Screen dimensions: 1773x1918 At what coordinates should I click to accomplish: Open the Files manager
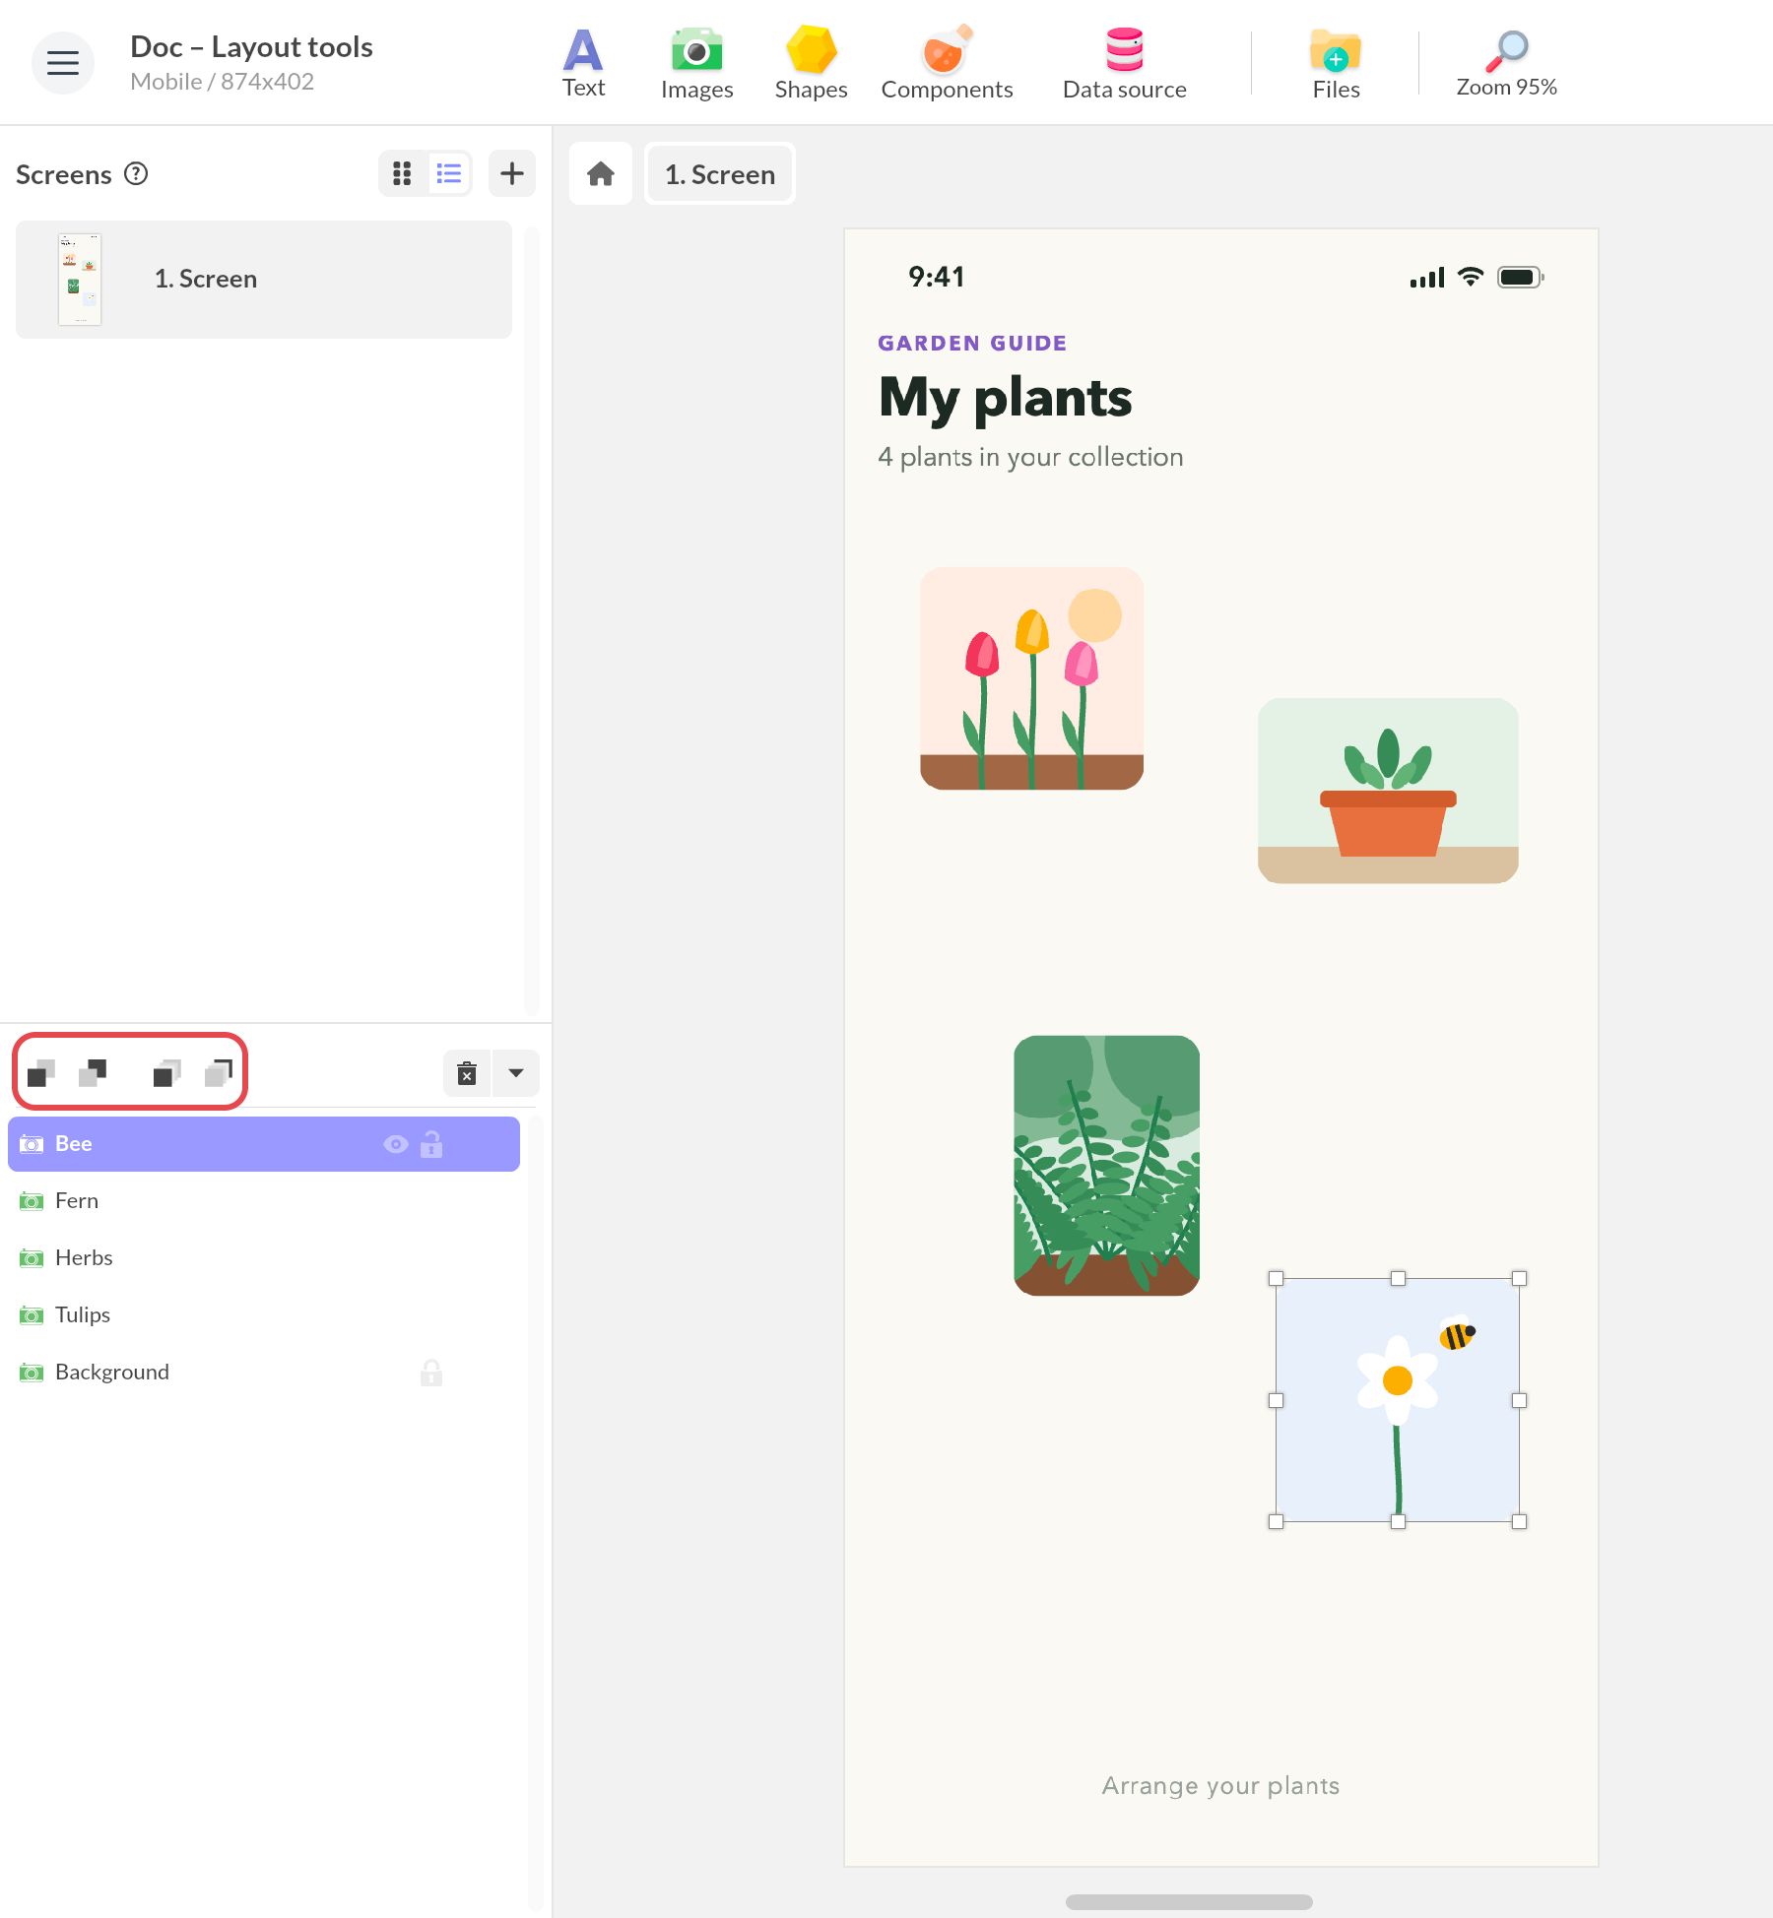point(1336,64)
